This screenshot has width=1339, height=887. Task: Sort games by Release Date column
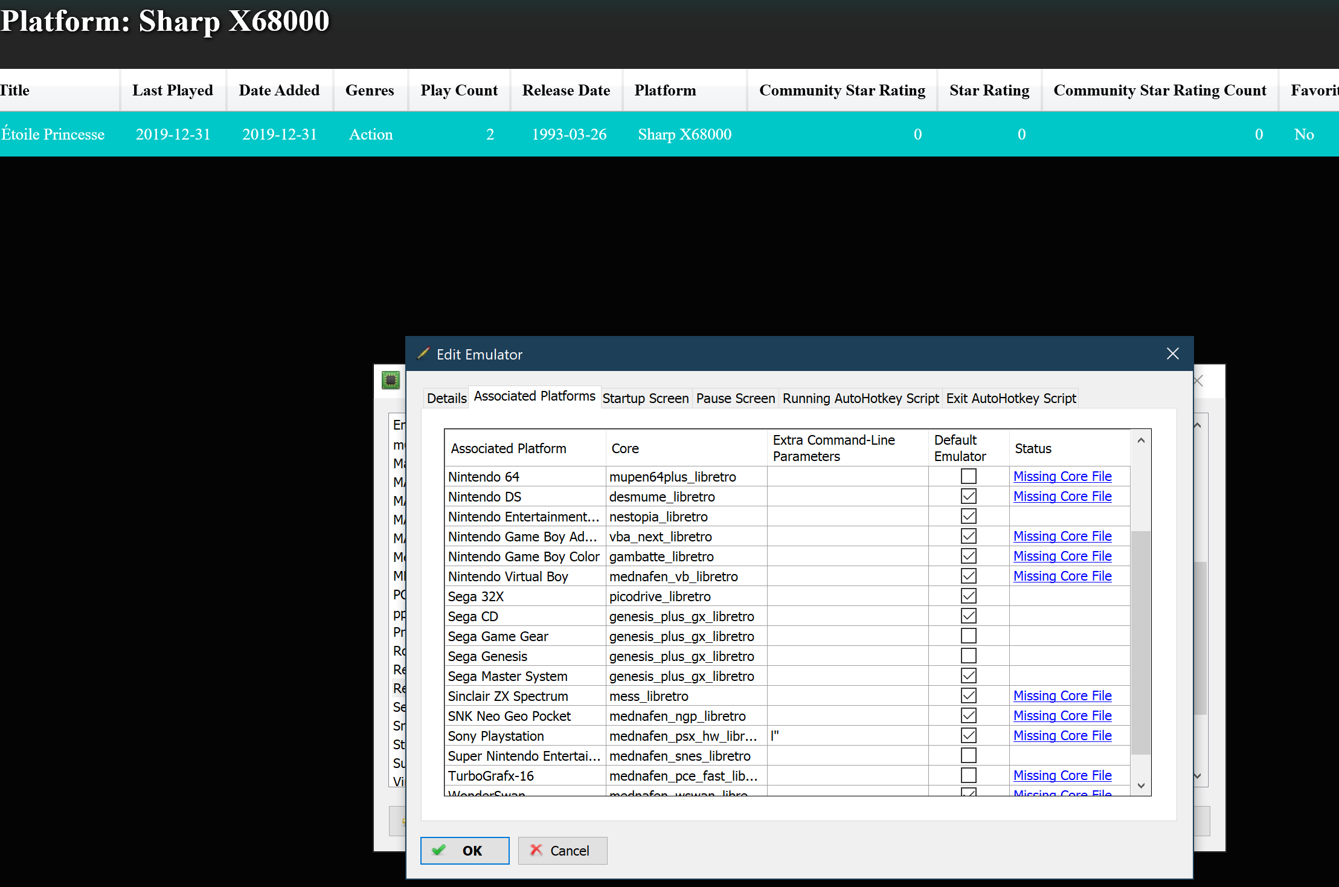tap(566, 90)
